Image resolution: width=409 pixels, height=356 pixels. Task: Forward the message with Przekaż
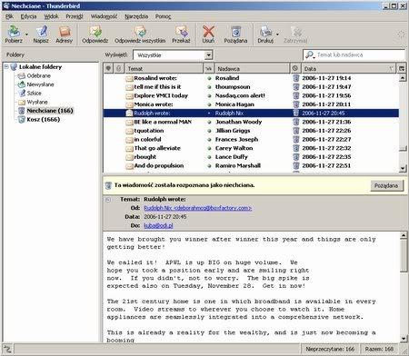(x=181, y=34)
